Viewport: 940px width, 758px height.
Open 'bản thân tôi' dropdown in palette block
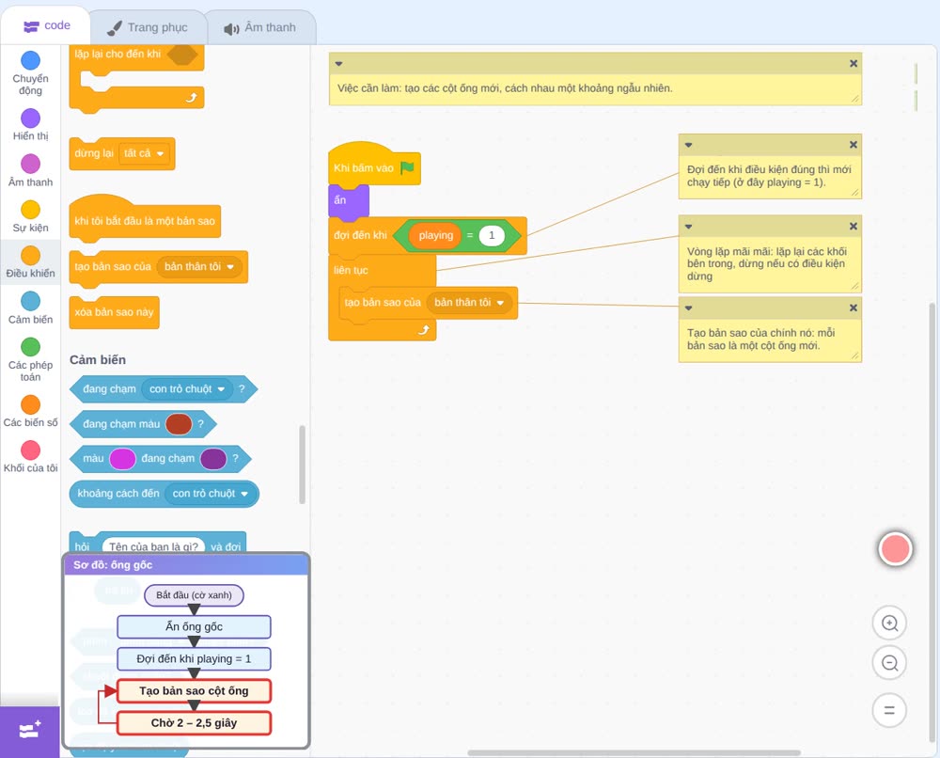tap(199, 266)
